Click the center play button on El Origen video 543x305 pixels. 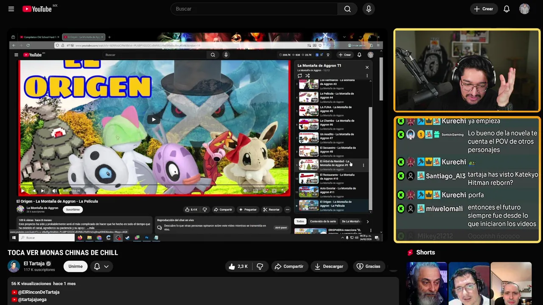[154, 119]
